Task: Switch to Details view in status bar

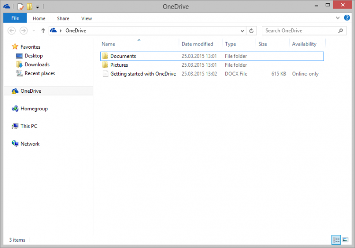Action: [x=336, y=239]
